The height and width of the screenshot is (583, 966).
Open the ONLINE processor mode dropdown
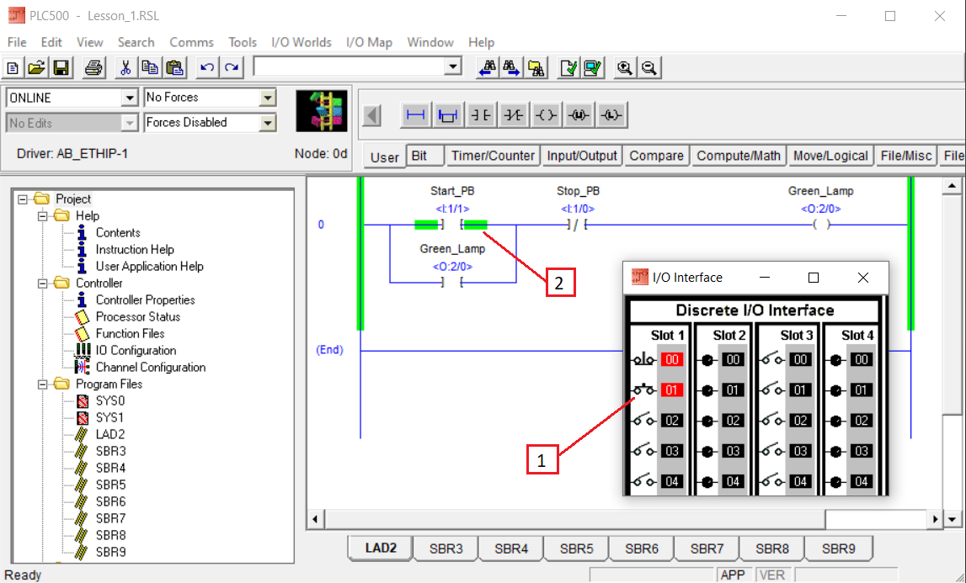point(129,98)
